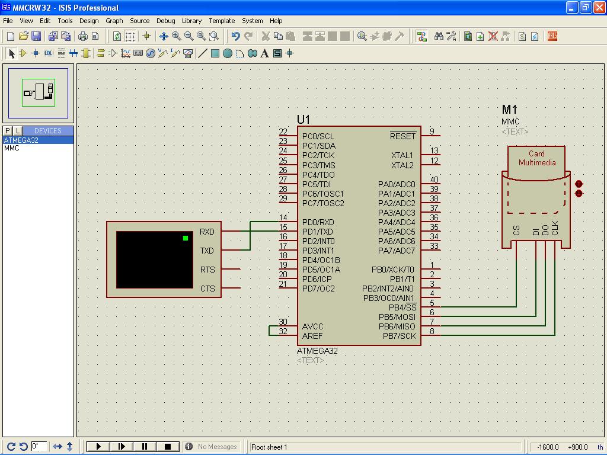Select MMC in devices list
The image size is (607, 455).
tap(38, 148)
